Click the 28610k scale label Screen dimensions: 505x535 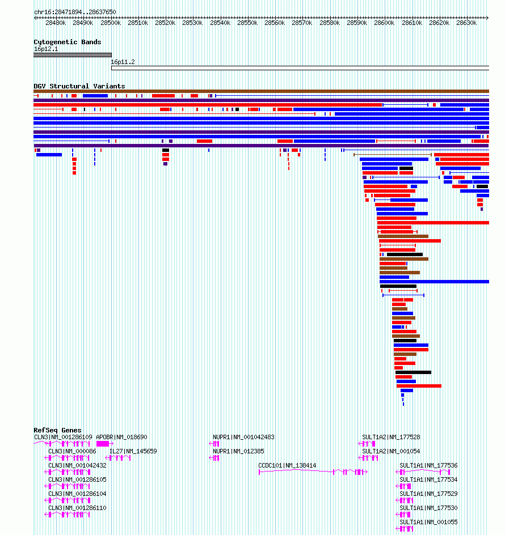pyautogui.click(x=412, y=23)
